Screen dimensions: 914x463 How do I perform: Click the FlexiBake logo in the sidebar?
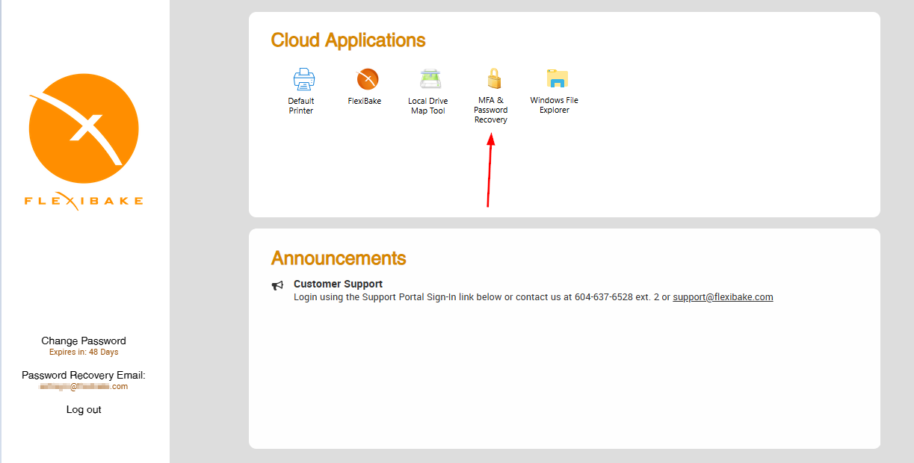[84, 141]
